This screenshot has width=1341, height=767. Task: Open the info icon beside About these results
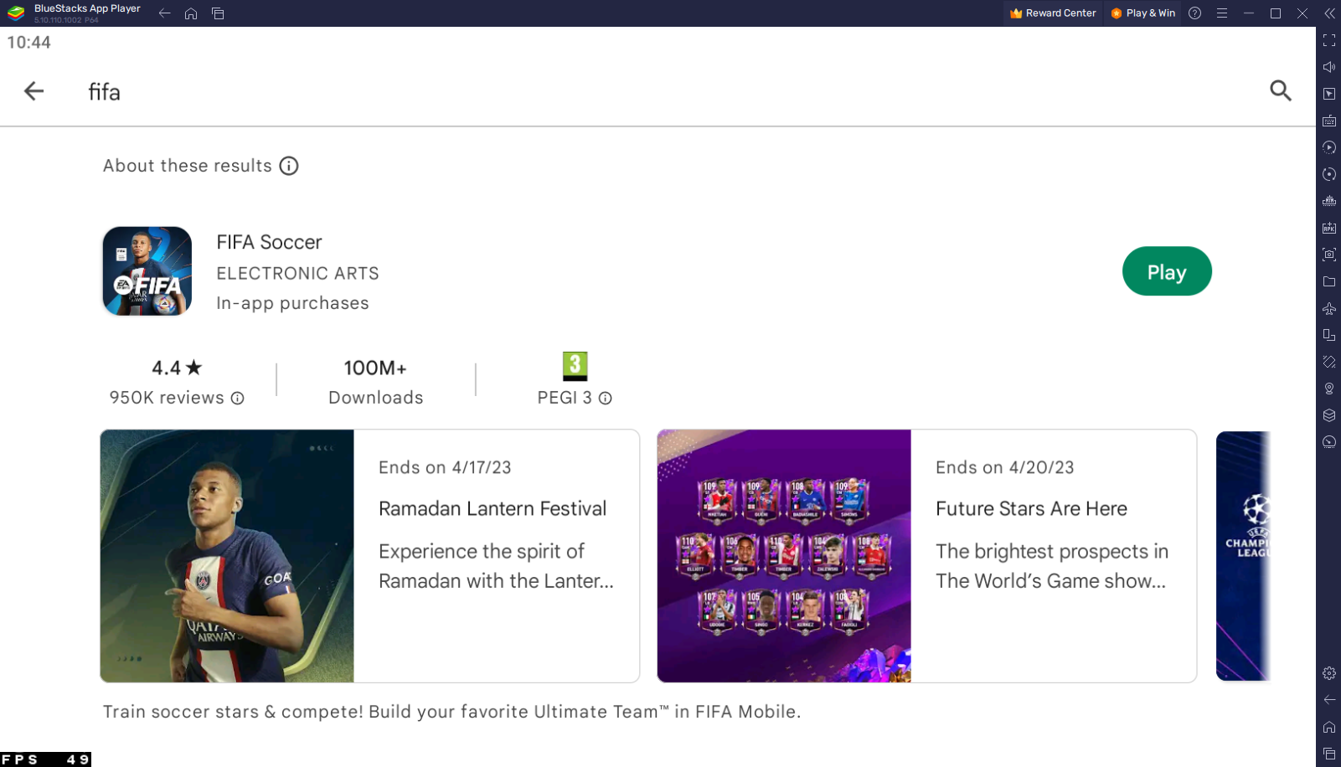pyautogui.click(x=289, y=166)
